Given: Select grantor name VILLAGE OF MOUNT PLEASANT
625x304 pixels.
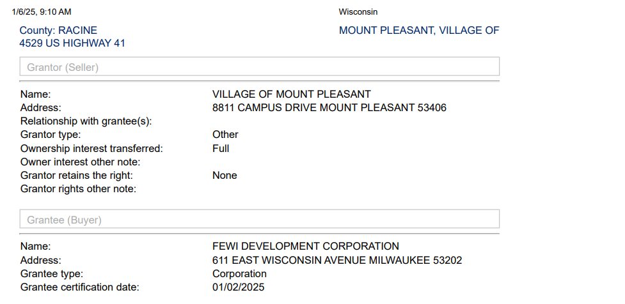Looking at the screenshot, I should coord(291,94).
